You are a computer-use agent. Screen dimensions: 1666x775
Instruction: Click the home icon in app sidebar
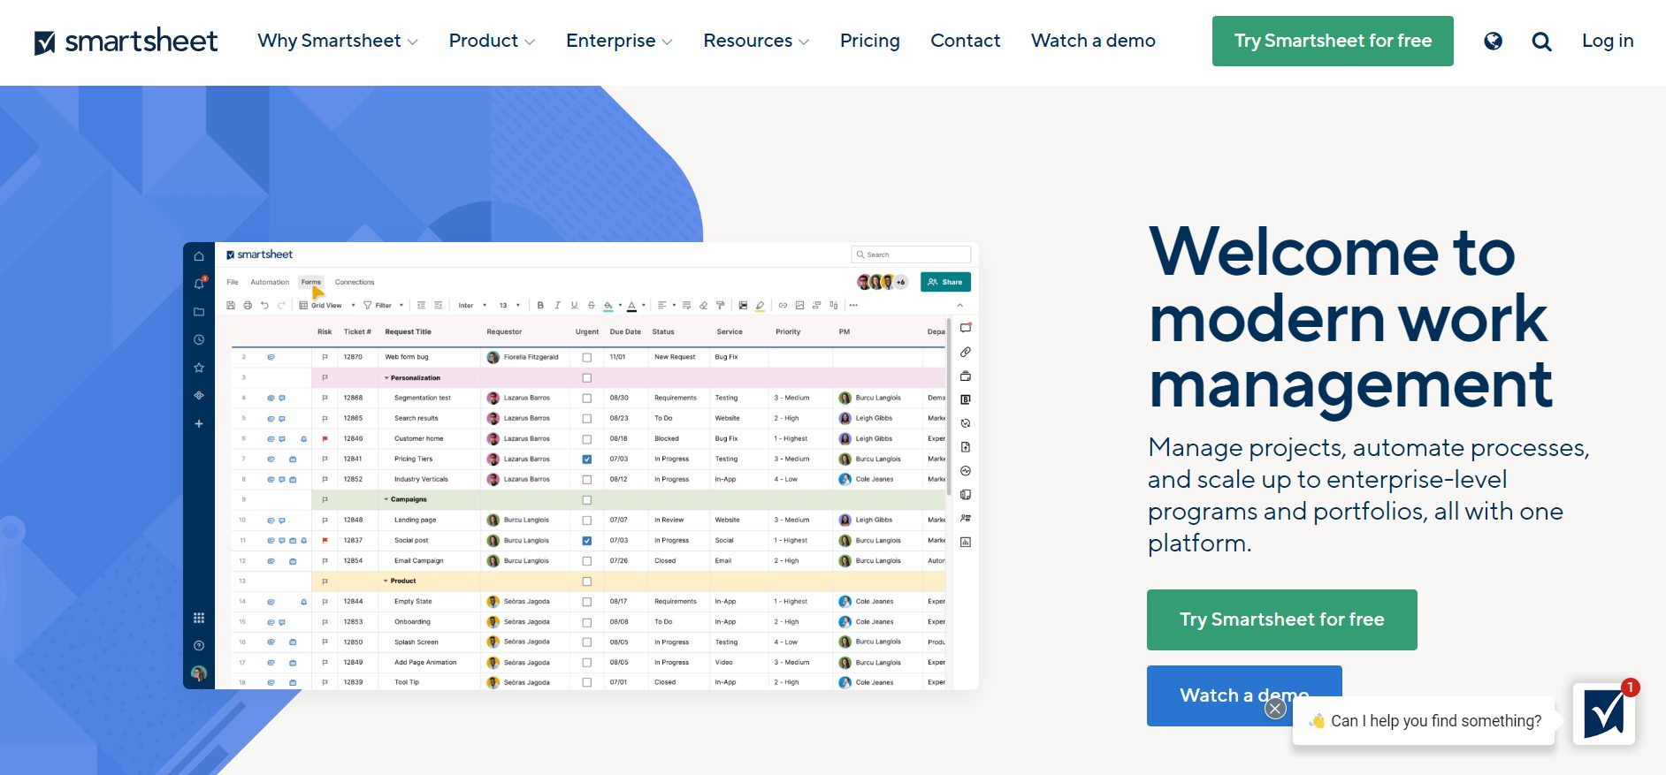pos(199,256)
